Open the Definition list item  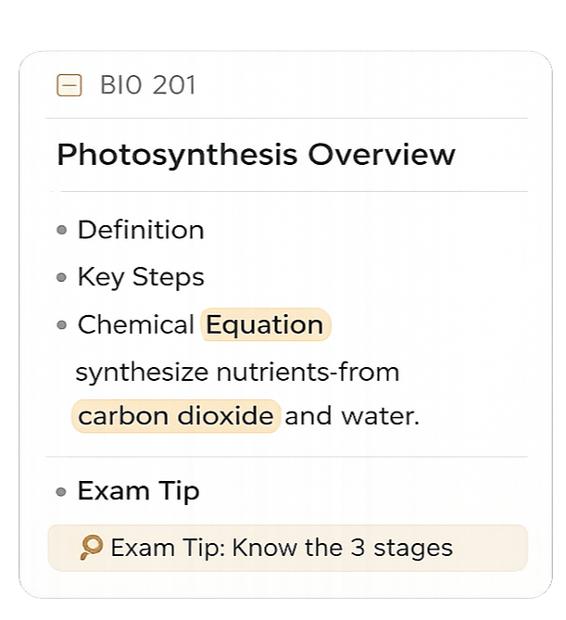coord(141,230)
